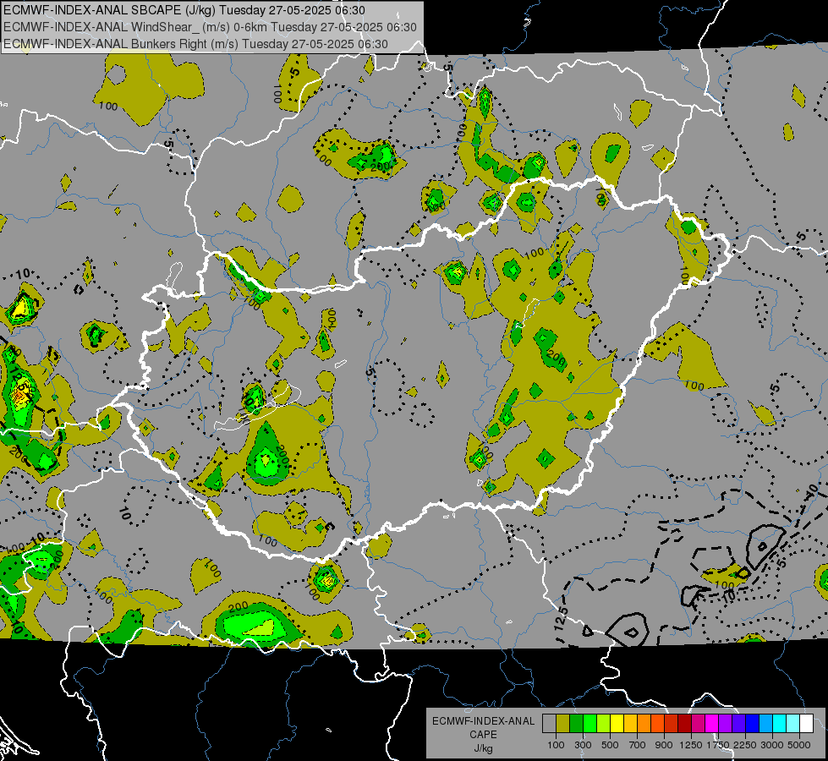Click the J/kg unit label in the legend
The height and width of the screenshot is (761, 828).
point(483,748)
